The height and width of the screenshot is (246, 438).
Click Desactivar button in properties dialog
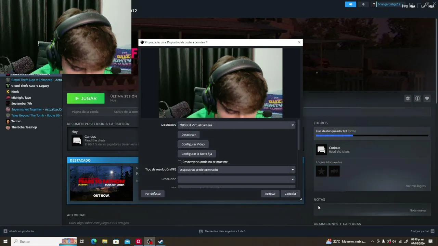click(x=189, y=135)
